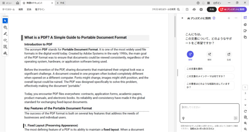Open the 生成AIユーザーガイドライン link
Image resolution: width=249 pixels, height=132 pixels.
(202, 128)
